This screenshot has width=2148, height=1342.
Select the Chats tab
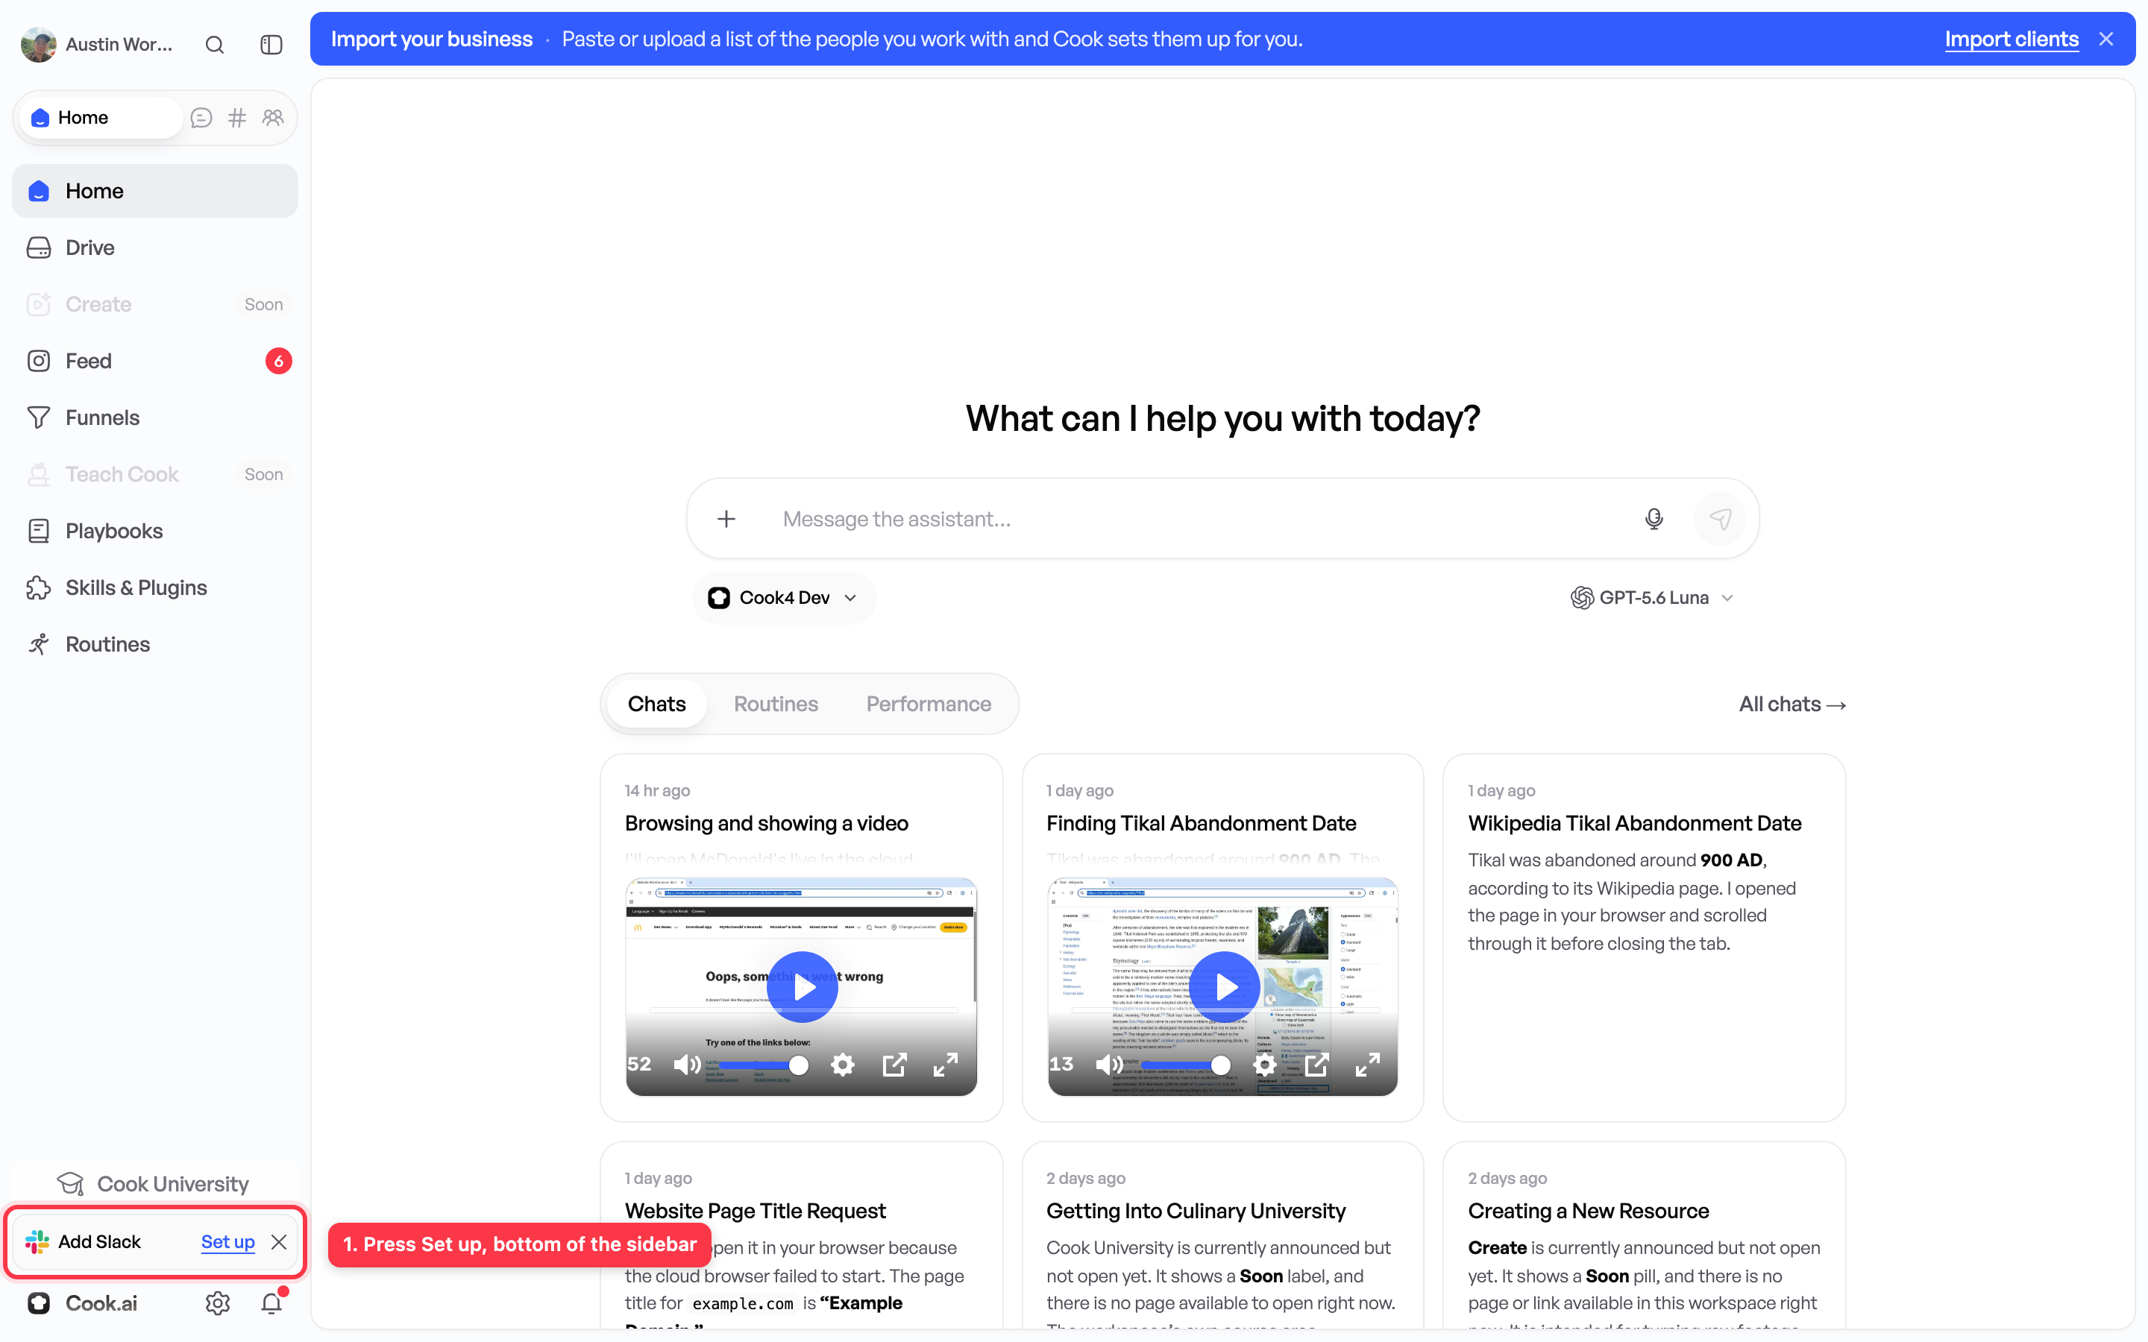[x=657, y=704]
